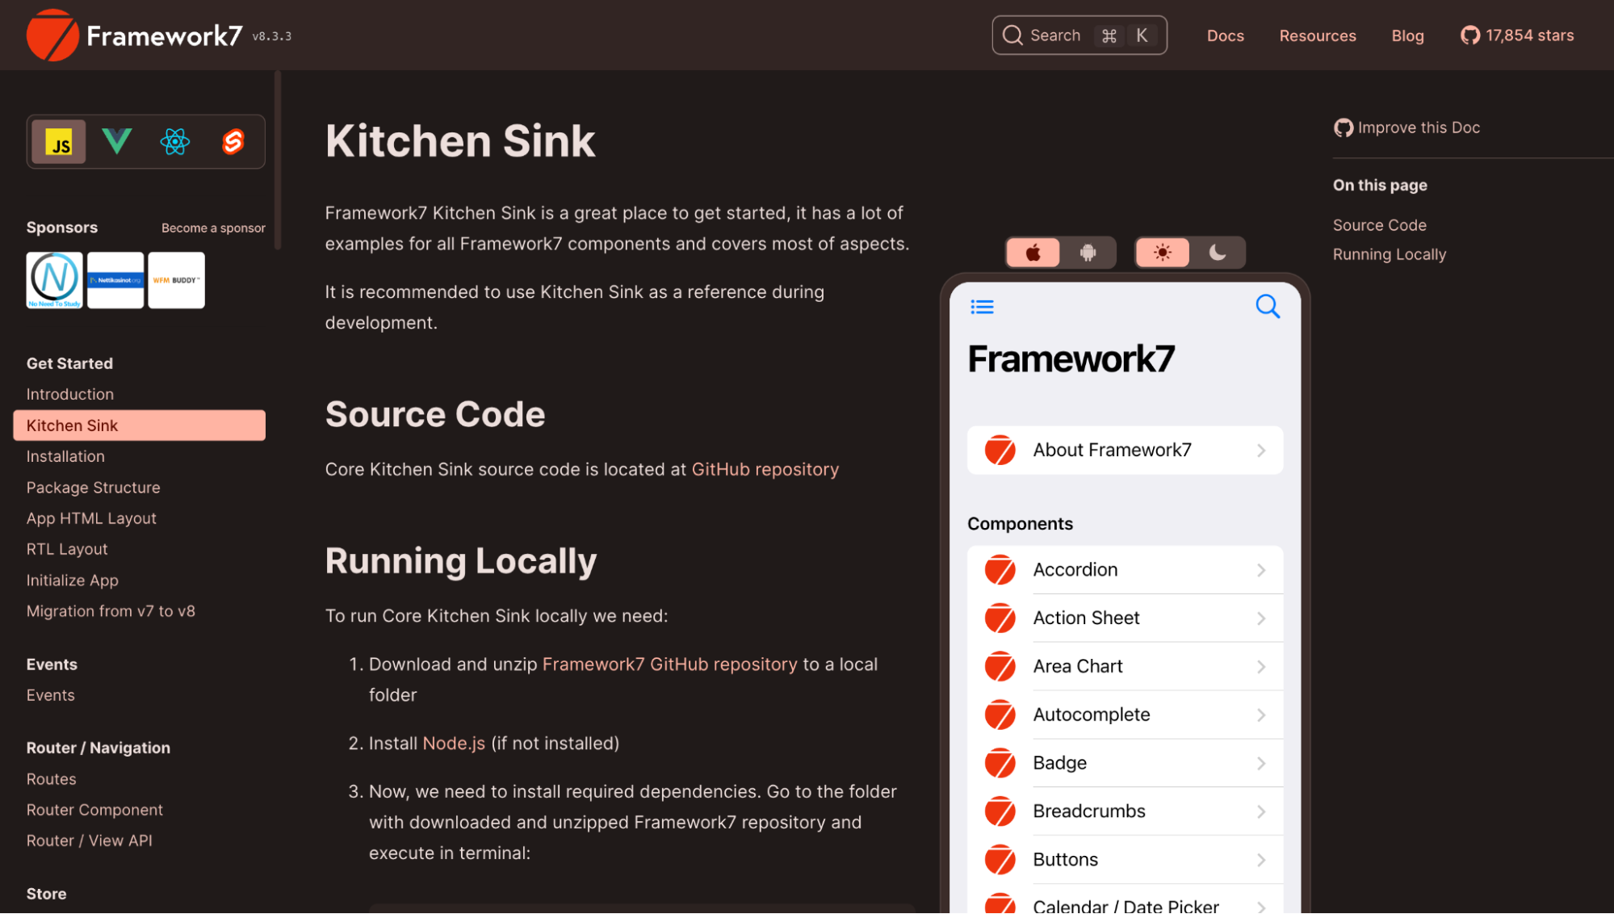Viewport: 1614px width, 914px height.
Task: Enable light mode in preview
Action: [x=1163, y=253]
